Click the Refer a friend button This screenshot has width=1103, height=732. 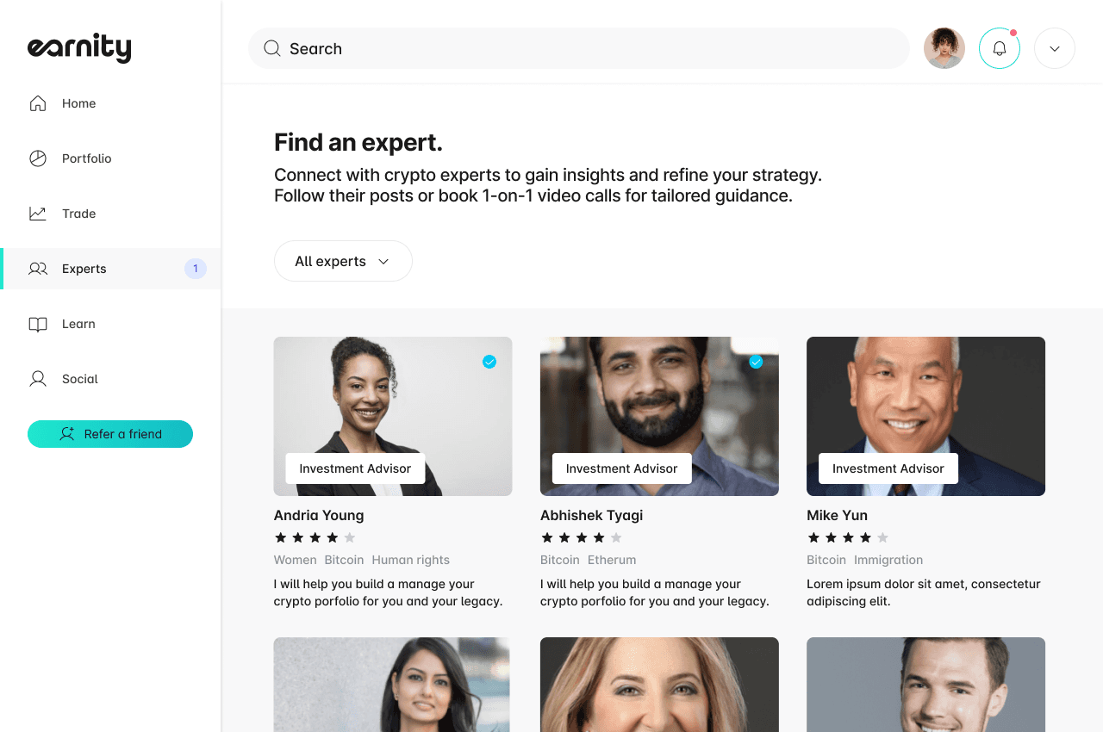110,434
